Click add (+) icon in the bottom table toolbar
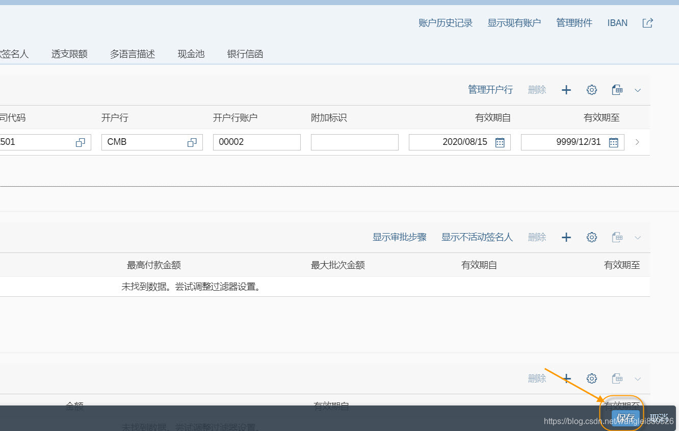 (566, 378)
